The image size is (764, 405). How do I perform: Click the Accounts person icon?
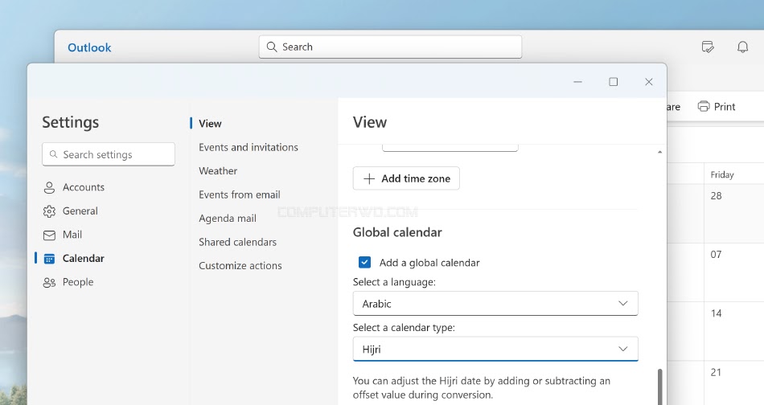point(49,187)
